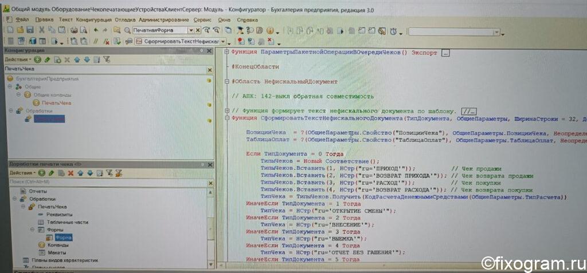Open the Справка menu
This screenshot has width=587, height=273.
(x=247, y=20)
